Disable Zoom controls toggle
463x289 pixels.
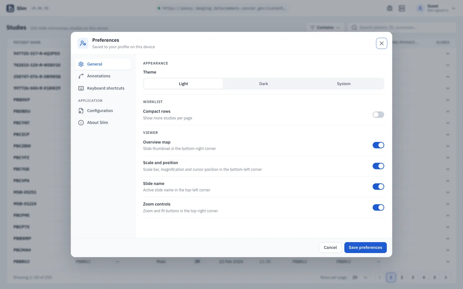378,207
